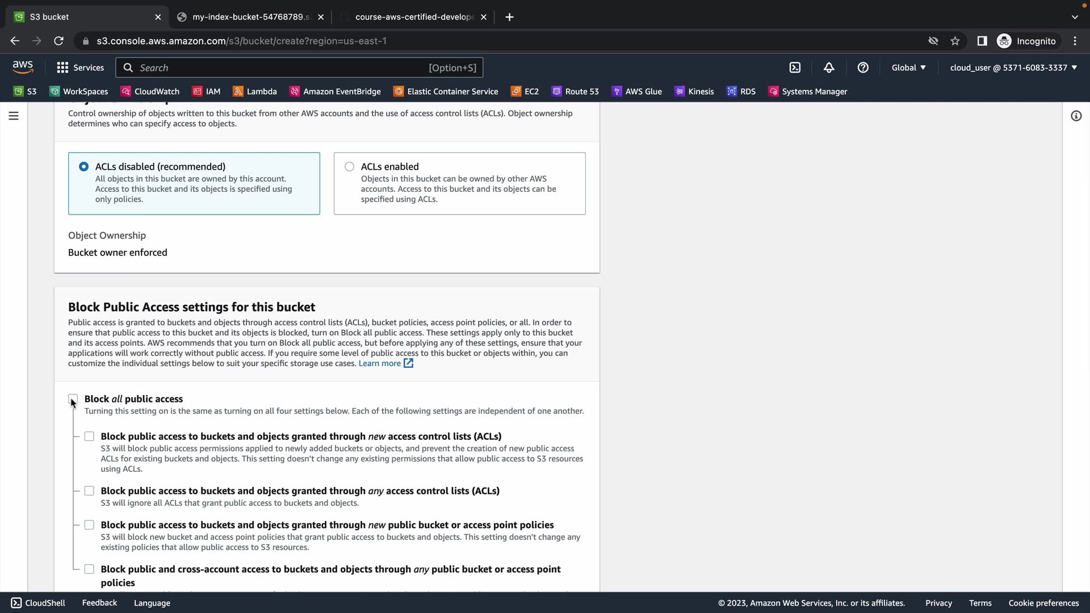Open the Services grid menu

pyautogui.click(x=80, y=68)
